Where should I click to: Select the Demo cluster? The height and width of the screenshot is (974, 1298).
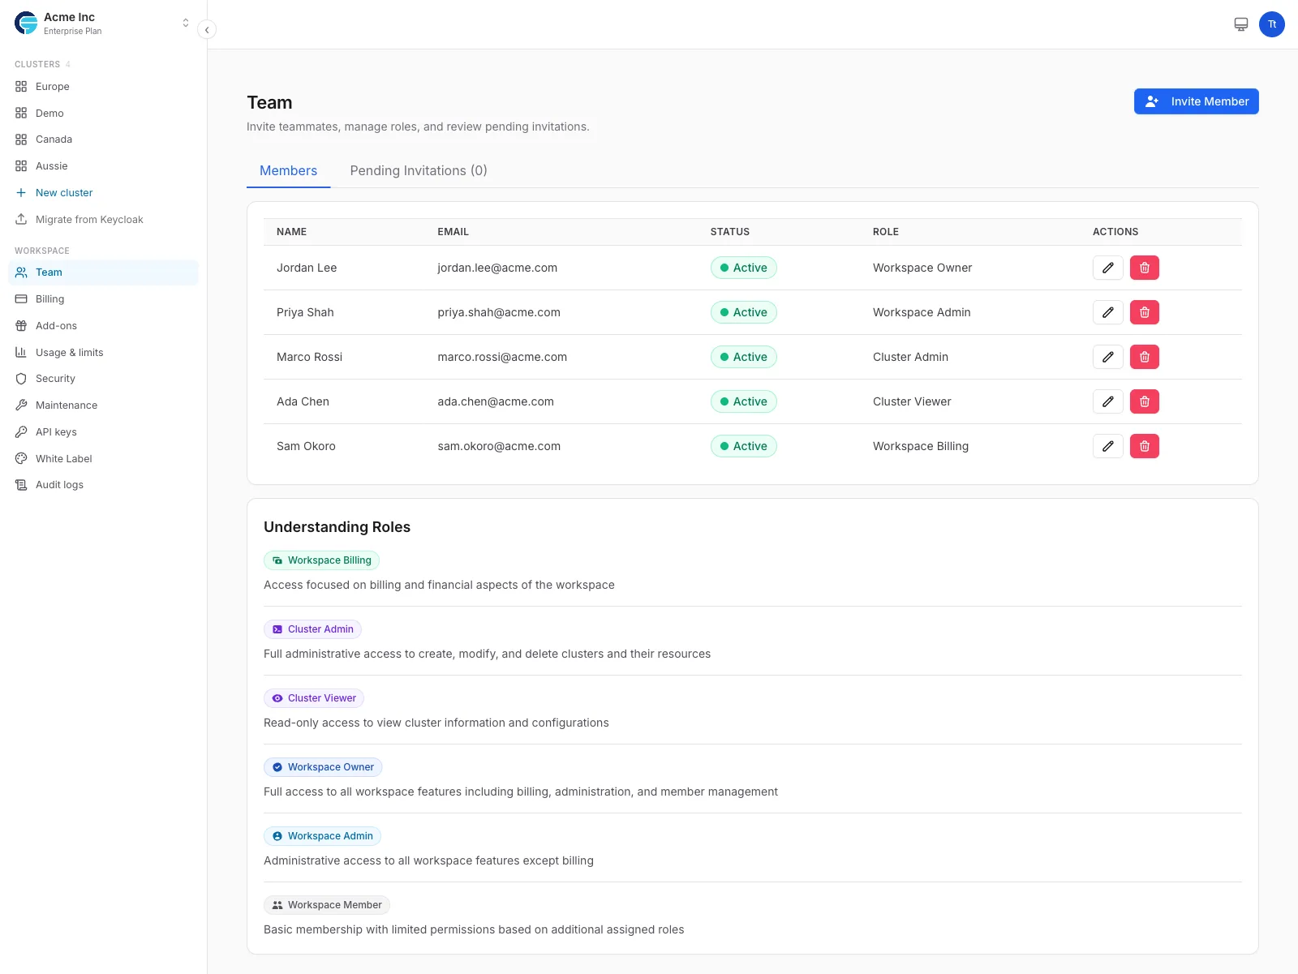(x=103, y=114)
